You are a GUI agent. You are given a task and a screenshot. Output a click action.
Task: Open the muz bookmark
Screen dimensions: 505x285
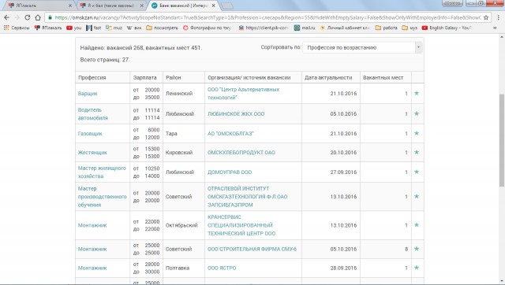[114, 28]
